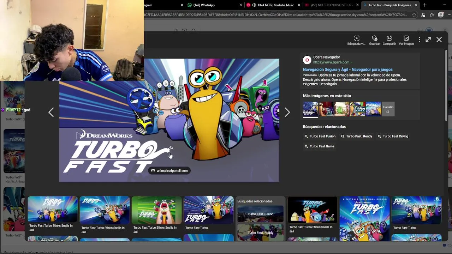The width and height of the screenshot is (452, 254).
Task: Search related Turbo Fast. Ready chip
Action: 357,136
